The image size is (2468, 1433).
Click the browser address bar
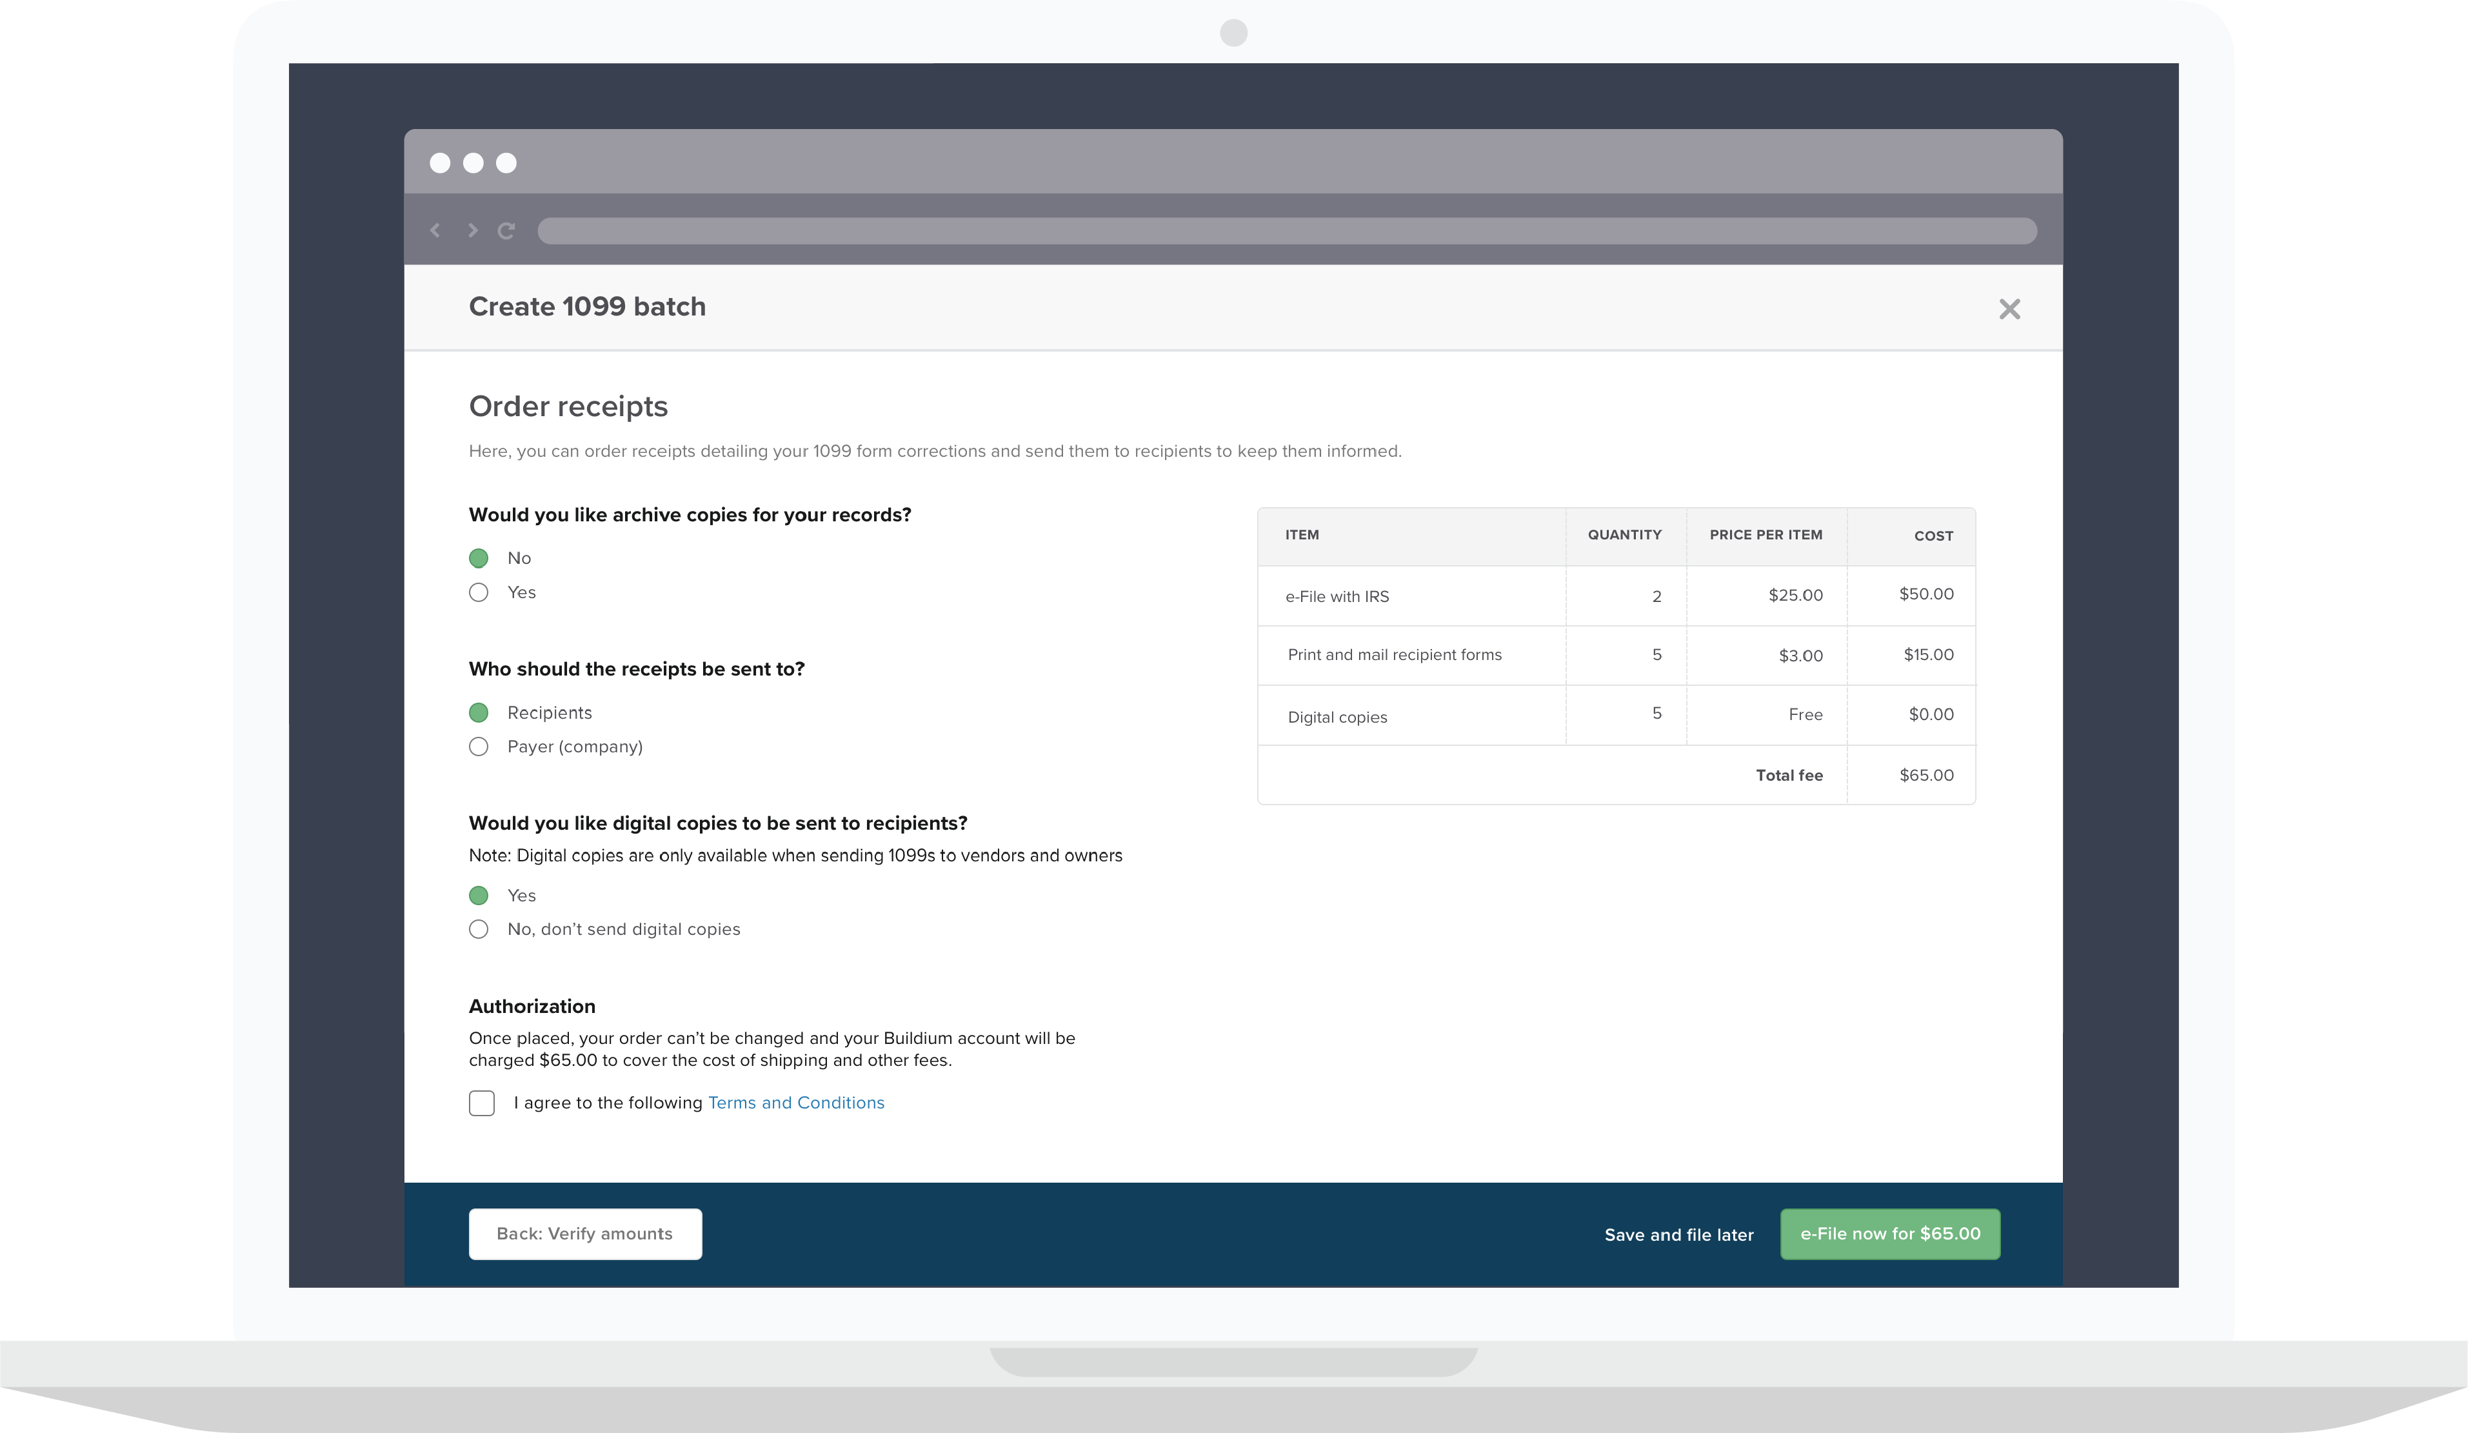tap(1287, 231)
